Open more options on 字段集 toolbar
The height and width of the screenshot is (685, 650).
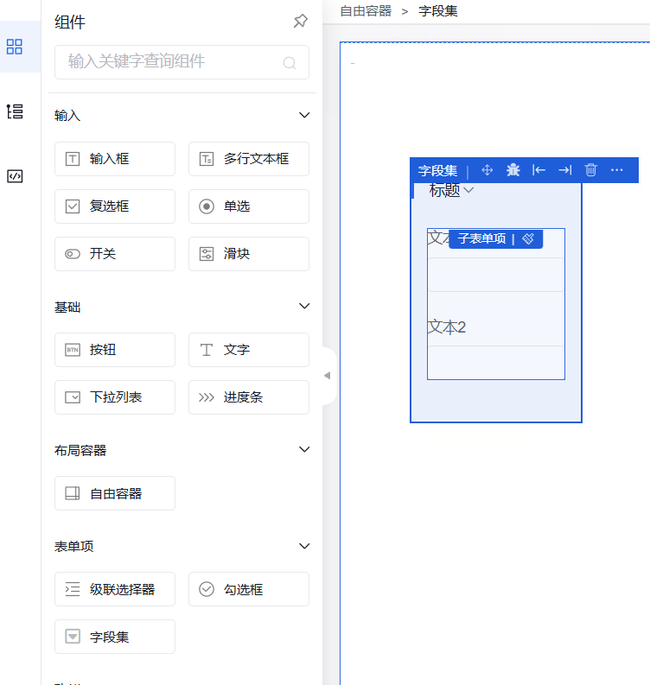(616, 170)
